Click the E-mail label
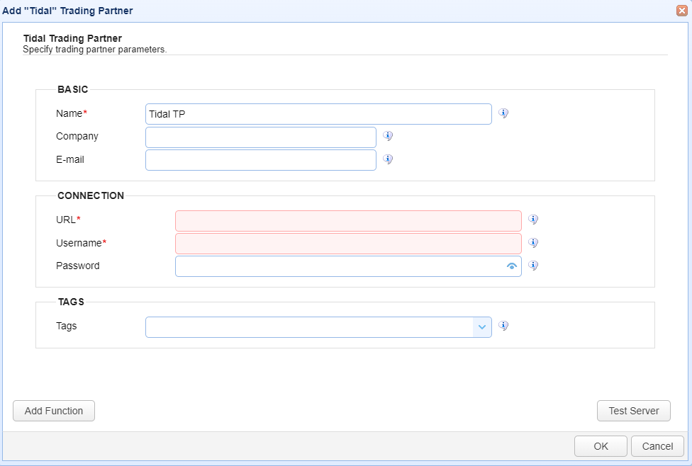The width and height of the screenshot is (692, 466). (70, 159)
